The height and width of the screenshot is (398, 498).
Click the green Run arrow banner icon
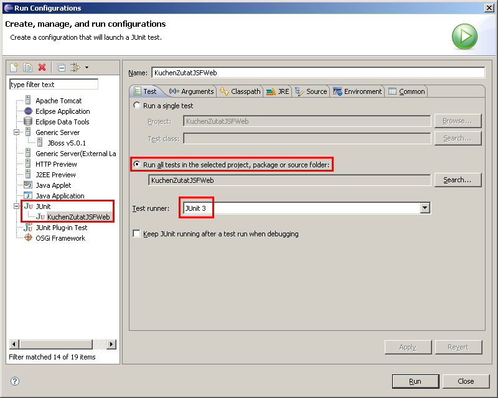pos(464,37)
